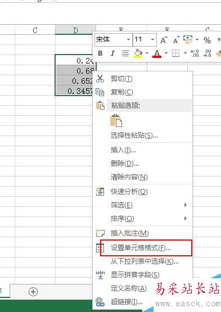
Task: Expand the 筛选(E) submenu arrow
Action: click(x=186, y=205)
